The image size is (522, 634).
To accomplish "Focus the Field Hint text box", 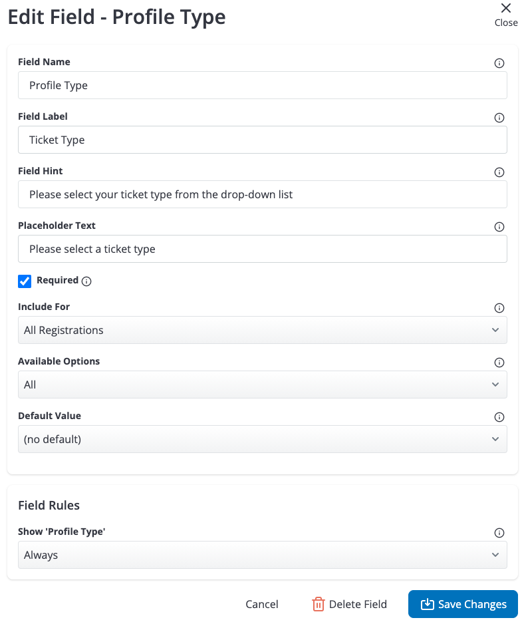I will [x=262, y=194].
